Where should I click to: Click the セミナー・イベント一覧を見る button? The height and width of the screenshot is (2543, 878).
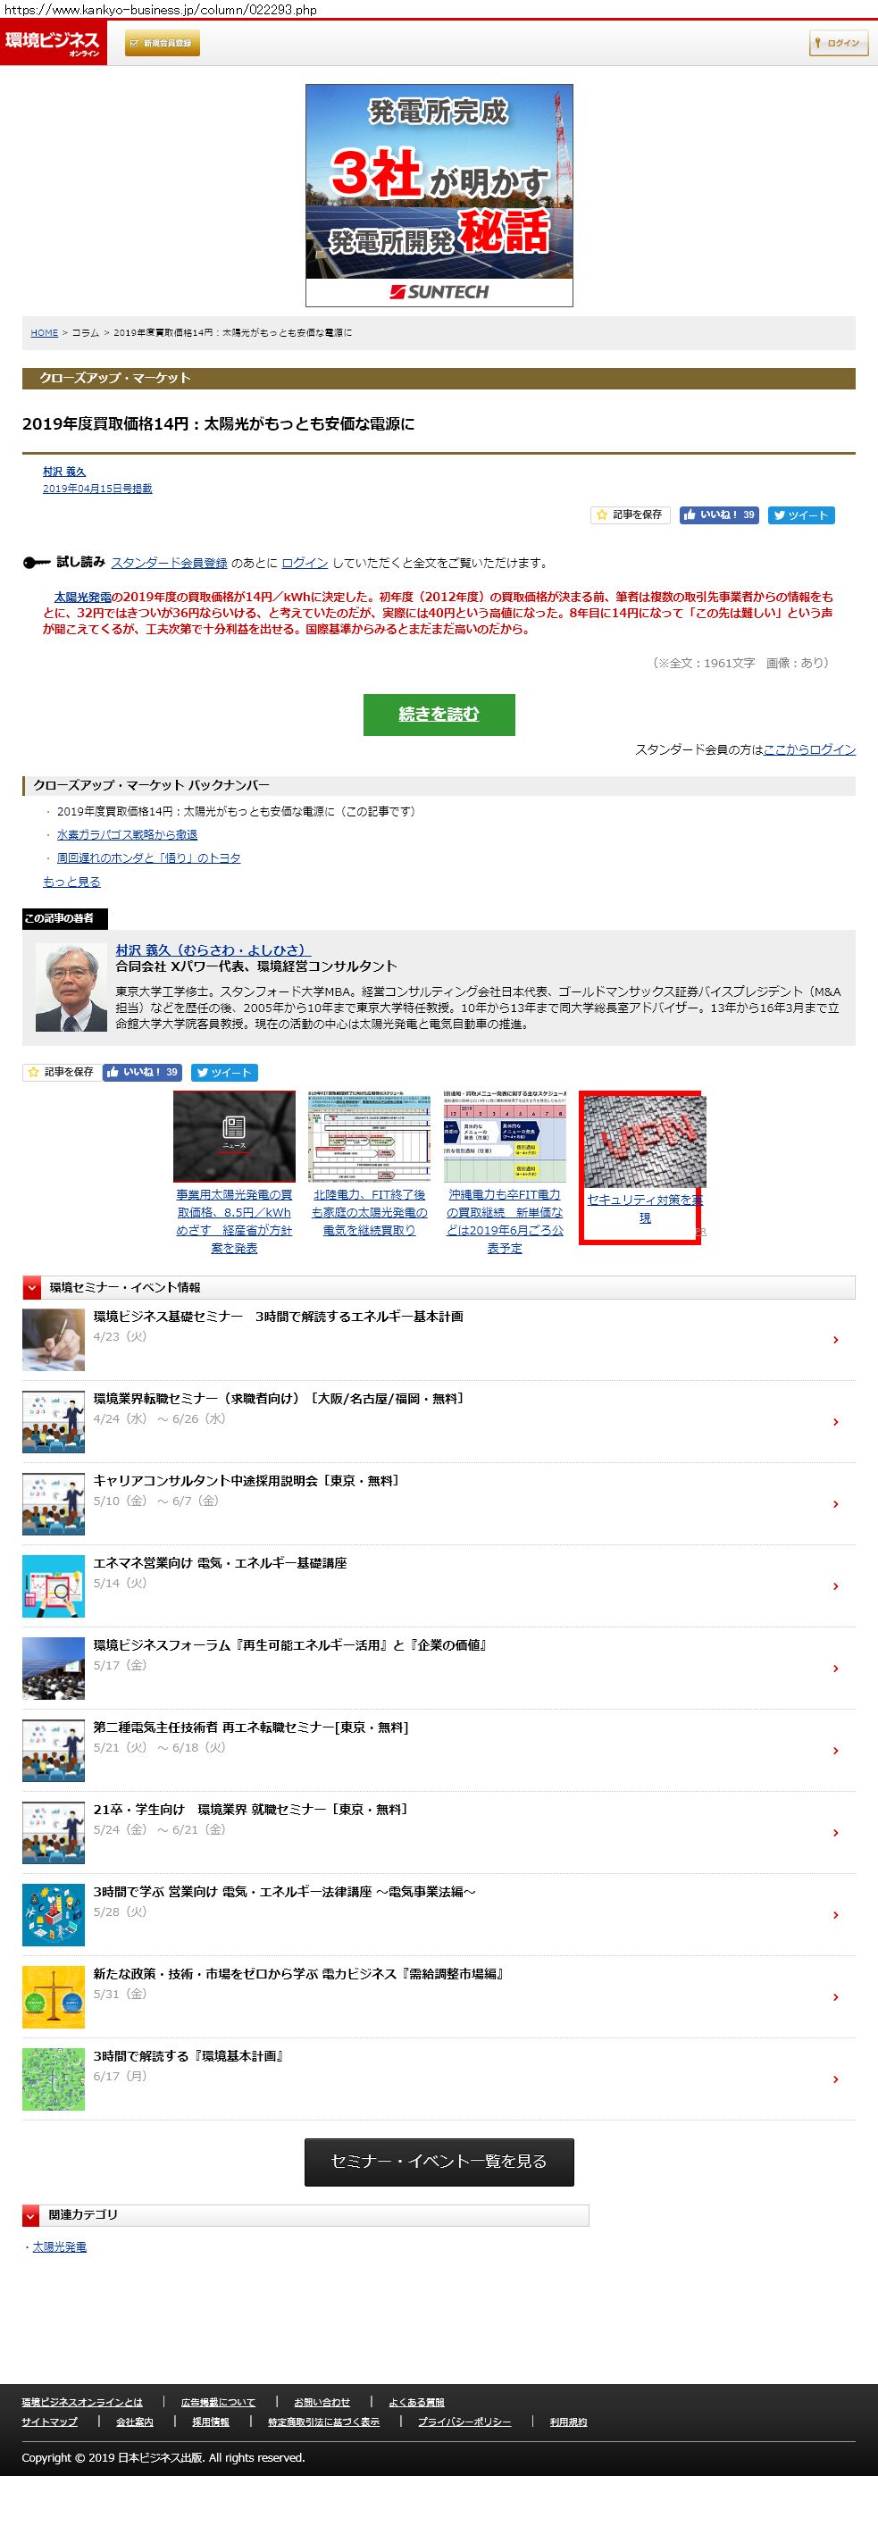[439, 2161]
